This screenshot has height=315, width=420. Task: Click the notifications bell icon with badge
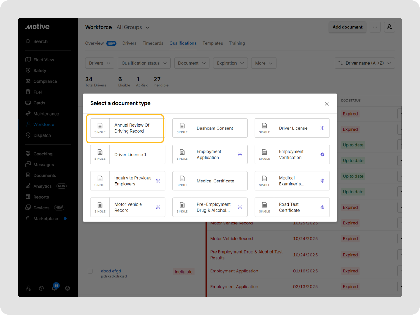click(x=54, y=288)
